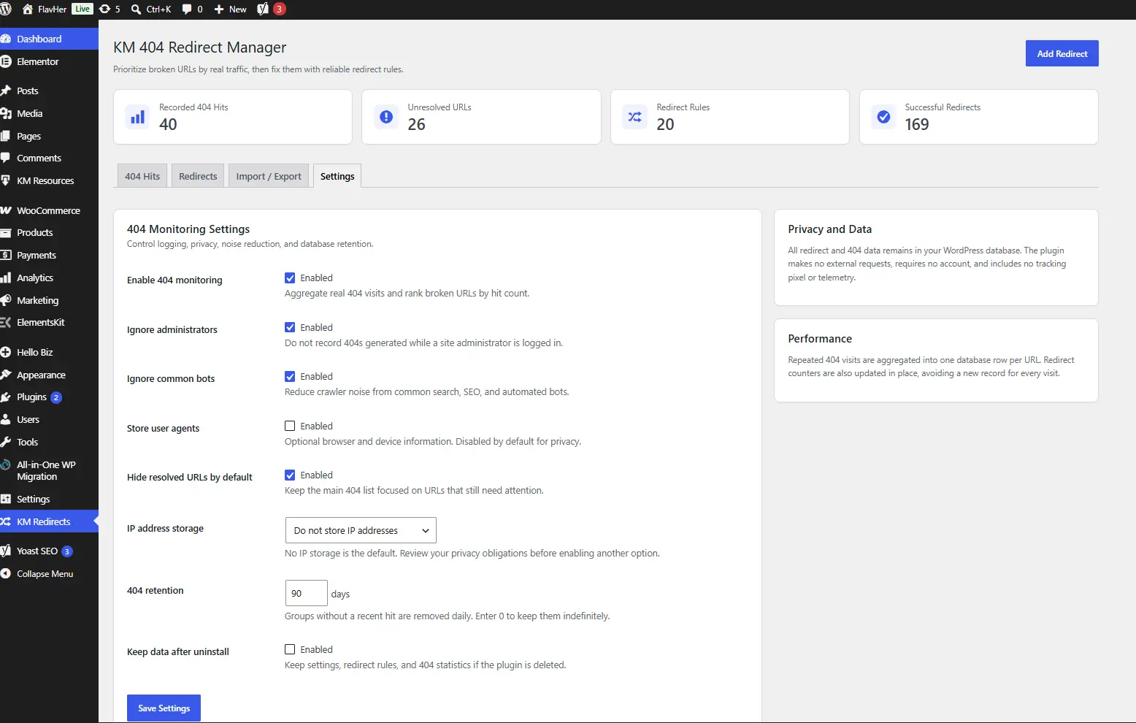1136x723 pixels.
Task: Click the Analytics bar chart sidebar icon
Action: point(5,278)
